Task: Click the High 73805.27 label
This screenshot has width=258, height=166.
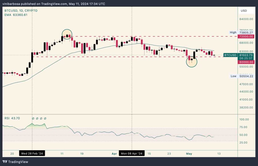Action: point(241,32)
